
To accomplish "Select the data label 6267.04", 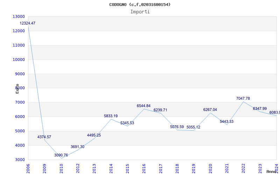I will (x=210, y=110).
